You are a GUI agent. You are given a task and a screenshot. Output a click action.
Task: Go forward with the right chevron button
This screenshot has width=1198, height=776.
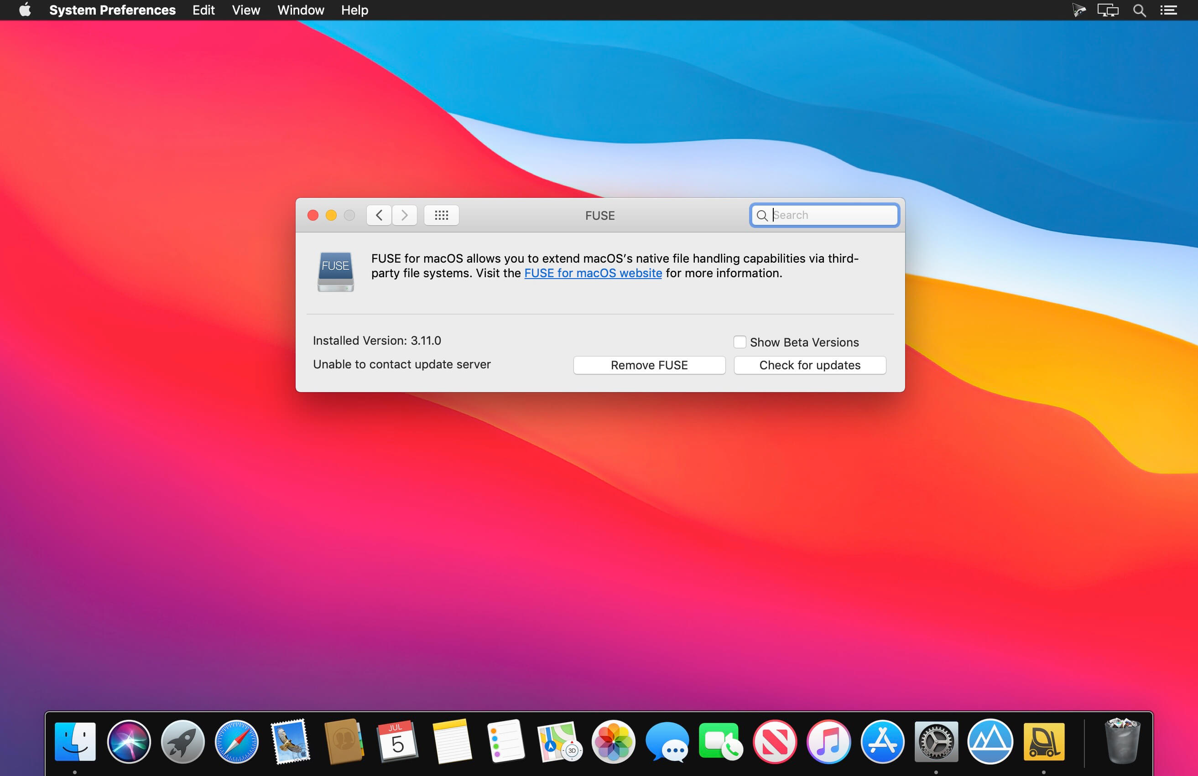[404, 215]
